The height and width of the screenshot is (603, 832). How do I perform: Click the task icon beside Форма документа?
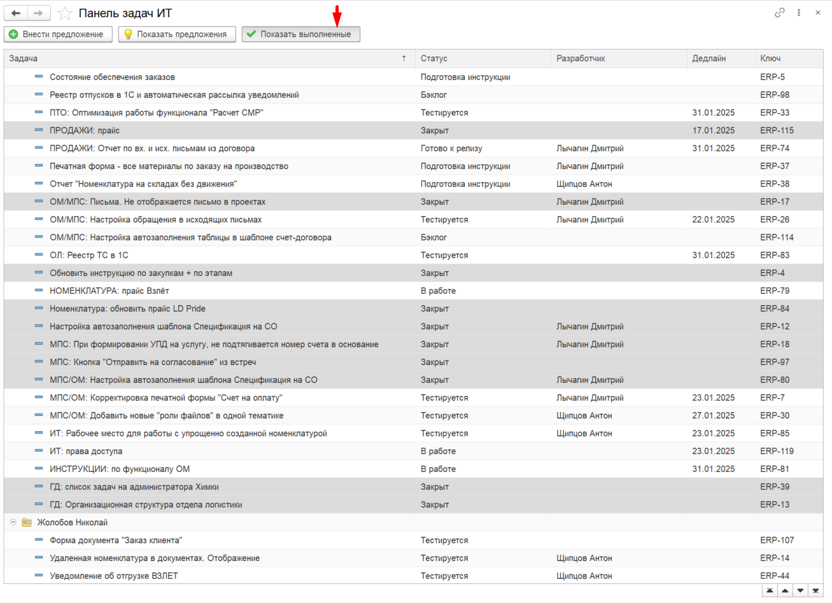click(39, 539)
